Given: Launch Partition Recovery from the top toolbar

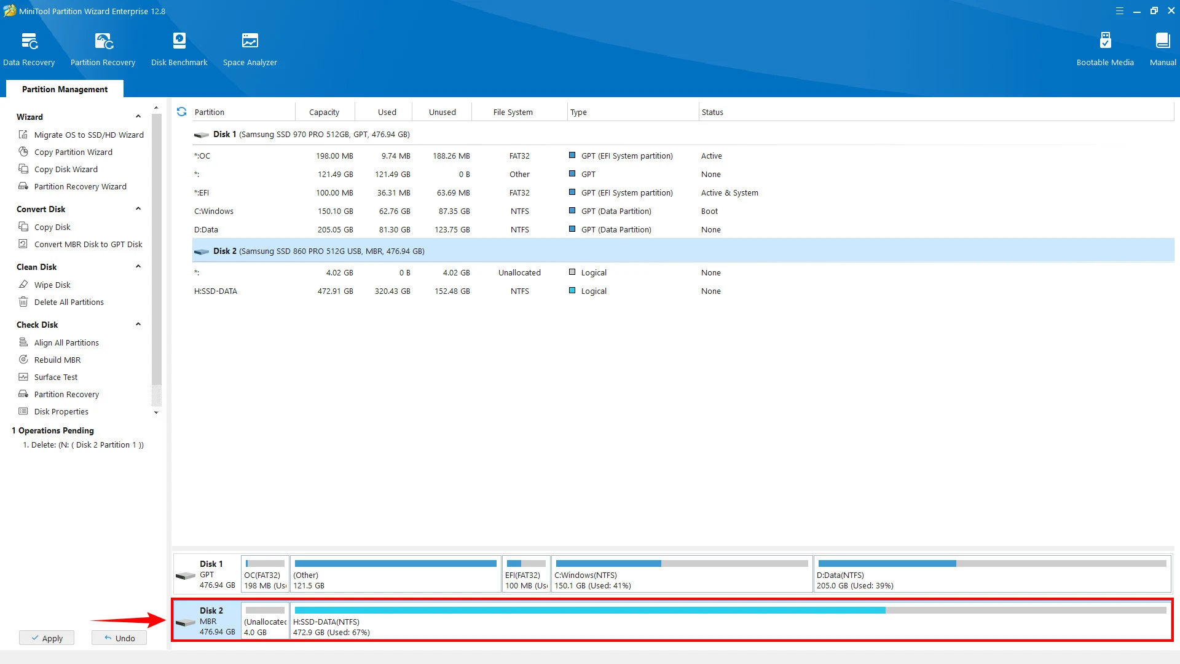Looking at the screenshot, I should click(103, 49).
